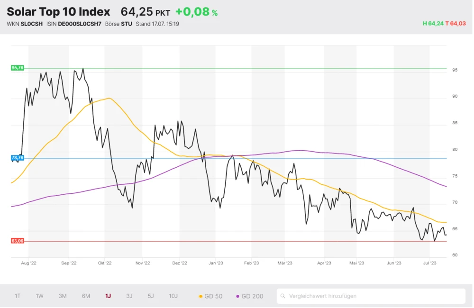Toggle the GD 200 moving average line
The height and width of the screenshot is (308, 474).
point(249,296)
